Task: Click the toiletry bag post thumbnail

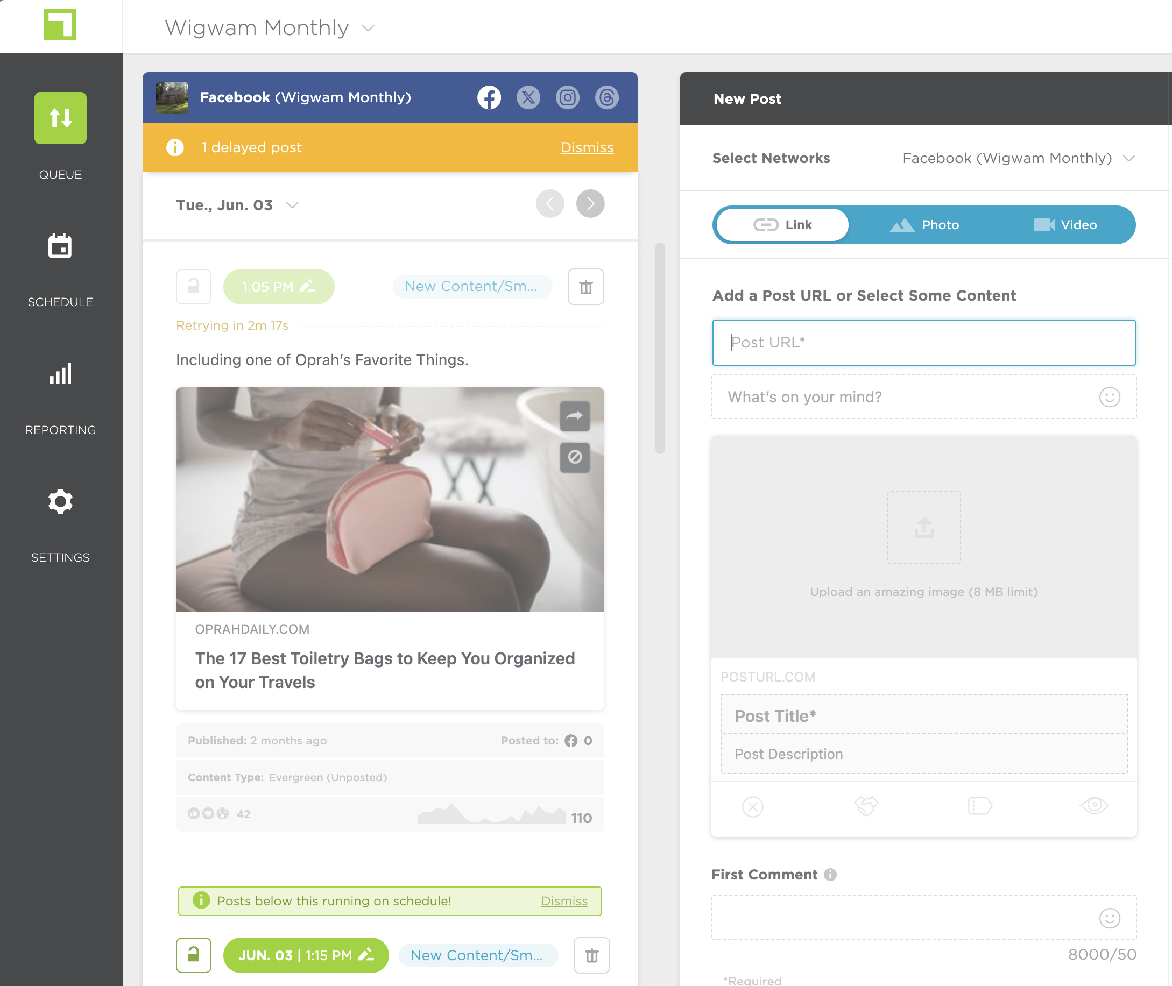Action: tap(390, 500)
